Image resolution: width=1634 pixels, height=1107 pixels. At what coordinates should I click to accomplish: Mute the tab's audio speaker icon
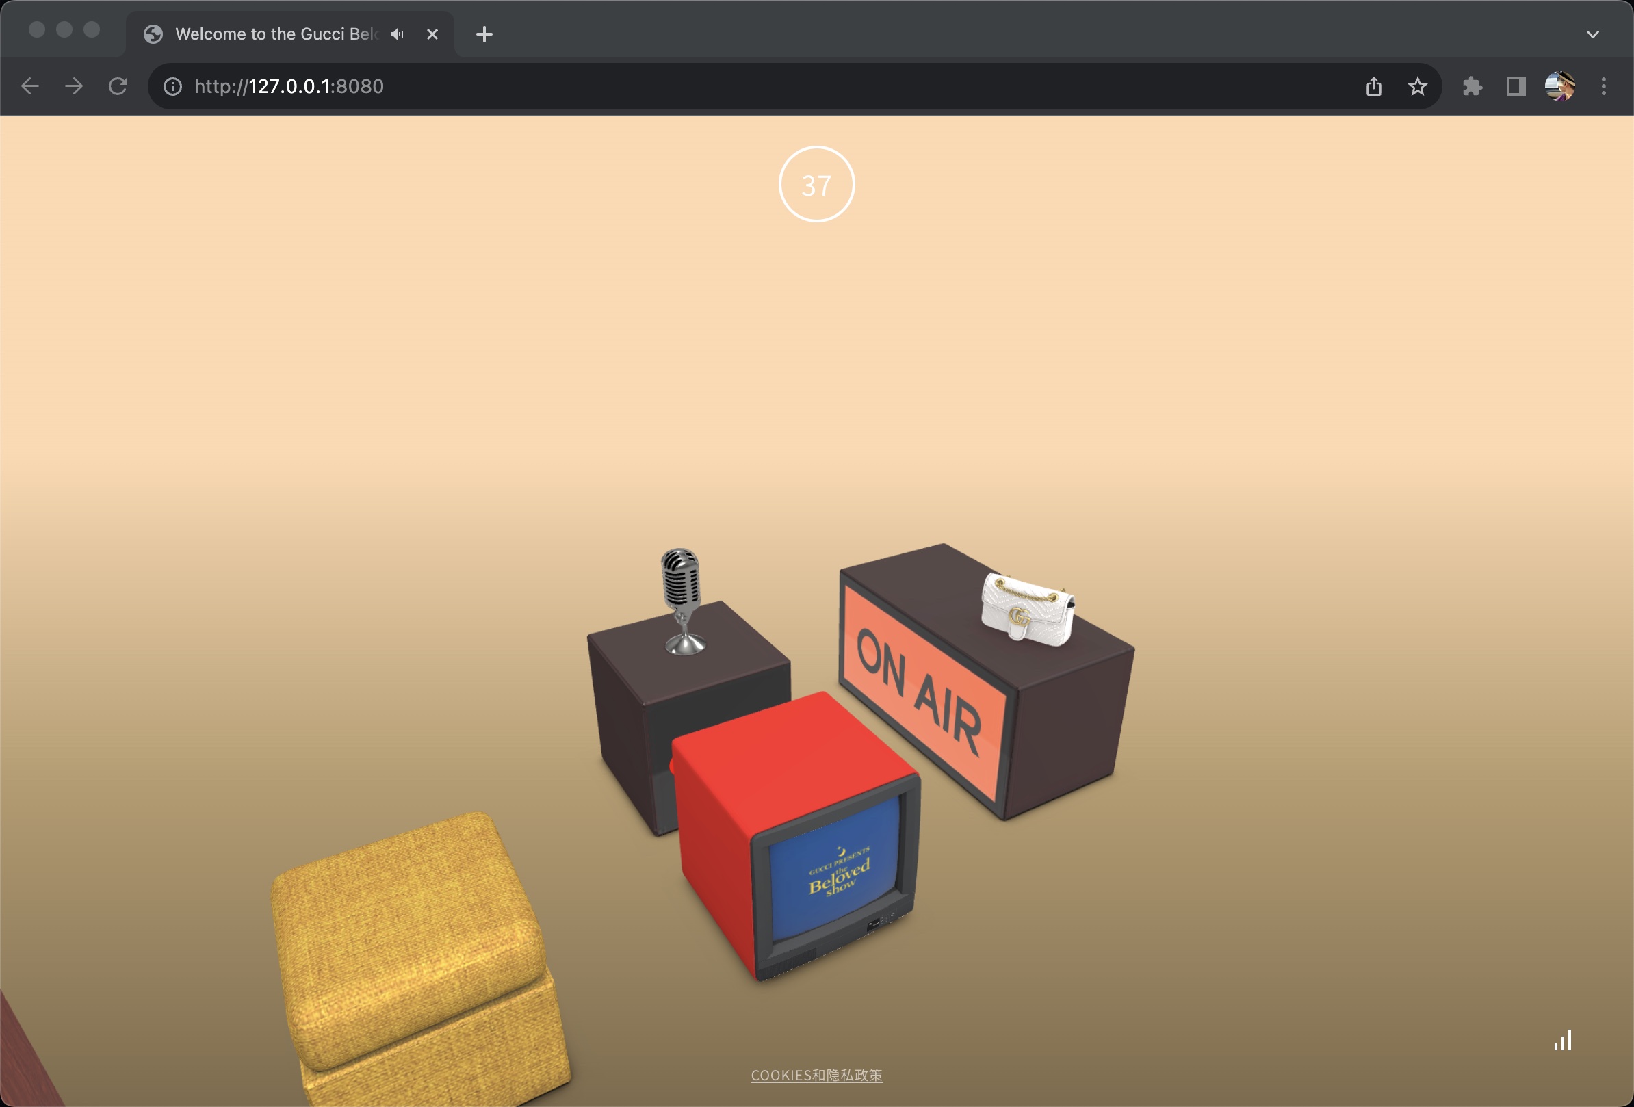pos(398,34)
